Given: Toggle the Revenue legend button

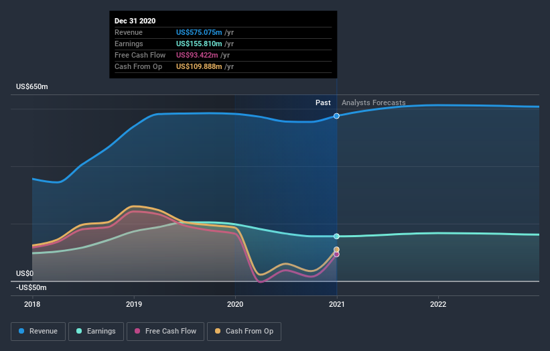Looking at the screenshot, I should (x=38, y=332).
